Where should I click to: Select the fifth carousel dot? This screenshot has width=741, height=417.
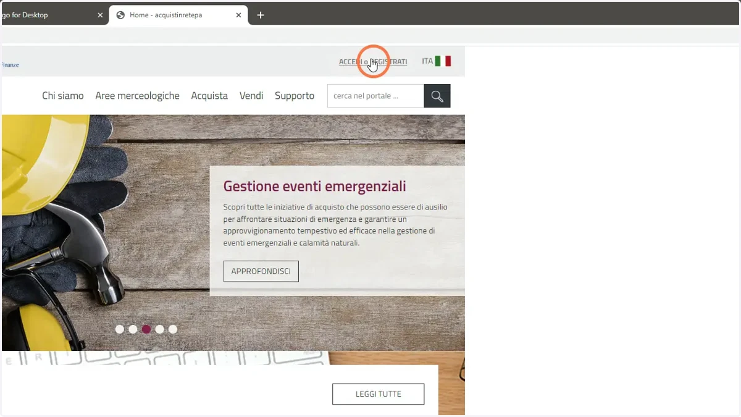pos(173,329)
